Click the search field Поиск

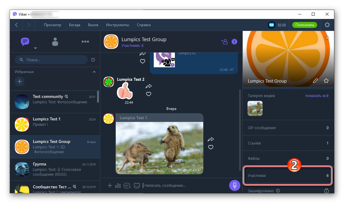click(51, 60)
